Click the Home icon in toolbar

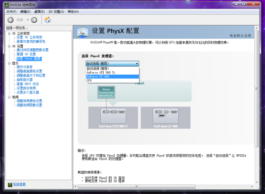point(48,20)
